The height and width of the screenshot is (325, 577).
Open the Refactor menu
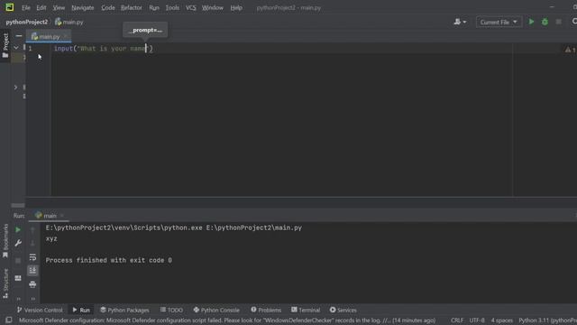pyautogui.click(x=132, y=8)
